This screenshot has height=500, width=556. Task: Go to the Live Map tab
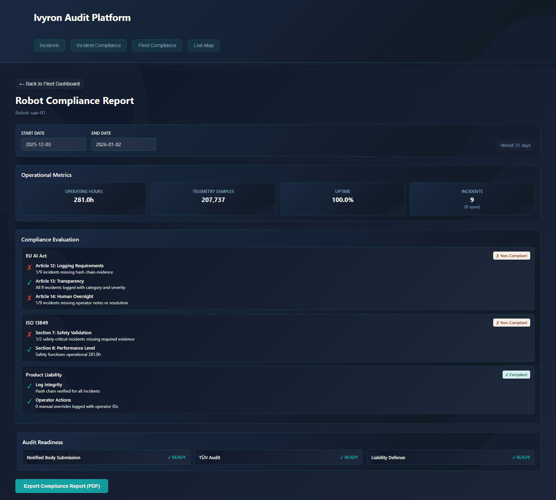pyautogui.click(x=203, y=45)
